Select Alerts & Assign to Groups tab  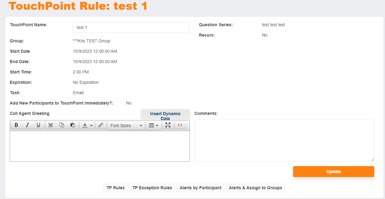[x=255, y=188]
